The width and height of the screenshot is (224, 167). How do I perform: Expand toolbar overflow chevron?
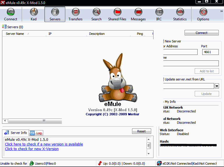[221, 11]
